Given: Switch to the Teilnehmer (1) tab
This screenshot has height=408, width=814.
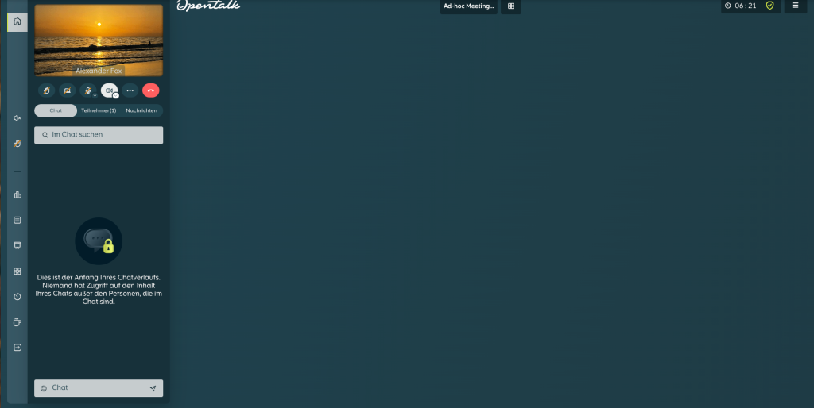Looking at the screenshot, I should pyautogui.click(x=99, y=110).
